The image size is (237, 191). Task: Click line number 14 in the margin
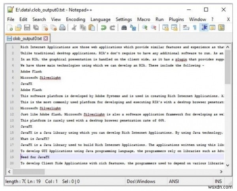12,127
